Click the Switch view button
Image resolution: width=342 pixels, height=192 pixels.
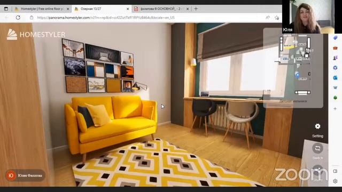(317, 148)
